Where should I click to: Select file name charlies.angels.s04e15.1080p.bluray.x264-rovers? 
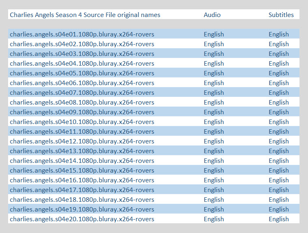tap(82, 171)
